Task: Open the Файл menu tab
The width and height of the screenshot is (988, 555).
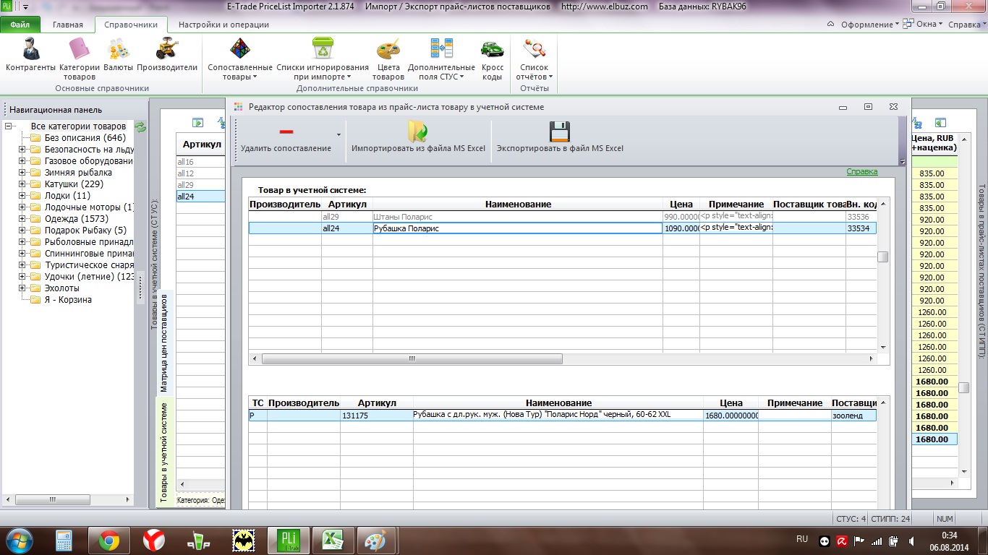Action: pos(20,24)
